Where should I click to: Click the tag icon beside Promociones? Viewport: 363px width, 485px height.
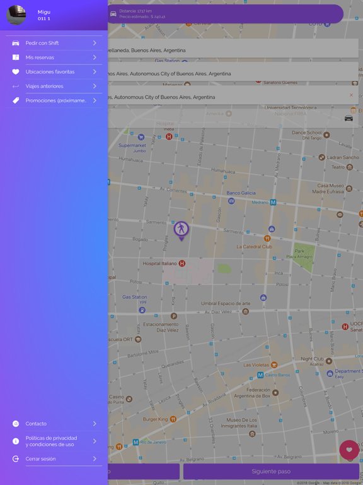click(x=15, y=100)
